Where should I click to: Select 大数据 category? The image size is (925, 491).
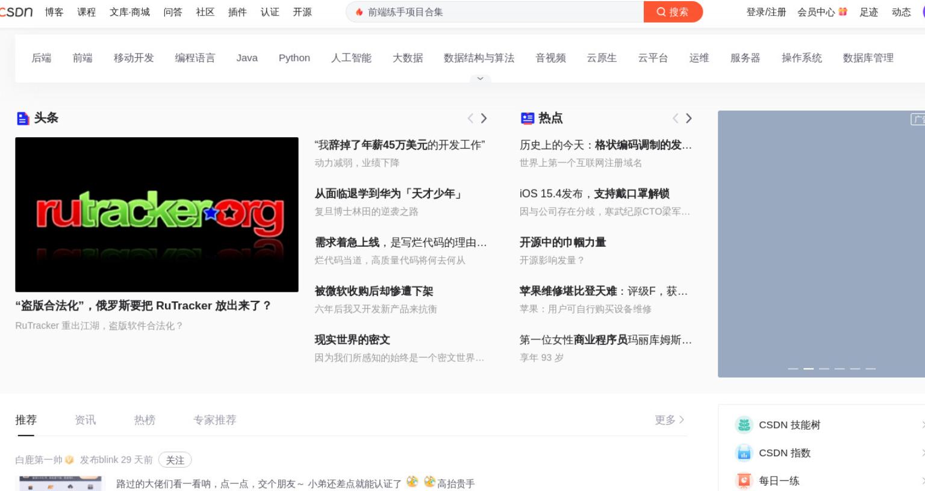tap(408, 58)
